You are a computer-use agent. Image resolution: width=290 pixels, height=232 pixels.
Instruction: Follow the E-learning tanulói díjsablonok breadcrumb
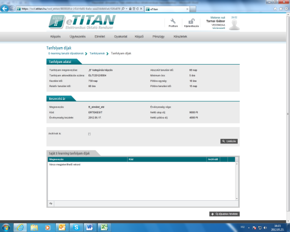click(66, 53)
